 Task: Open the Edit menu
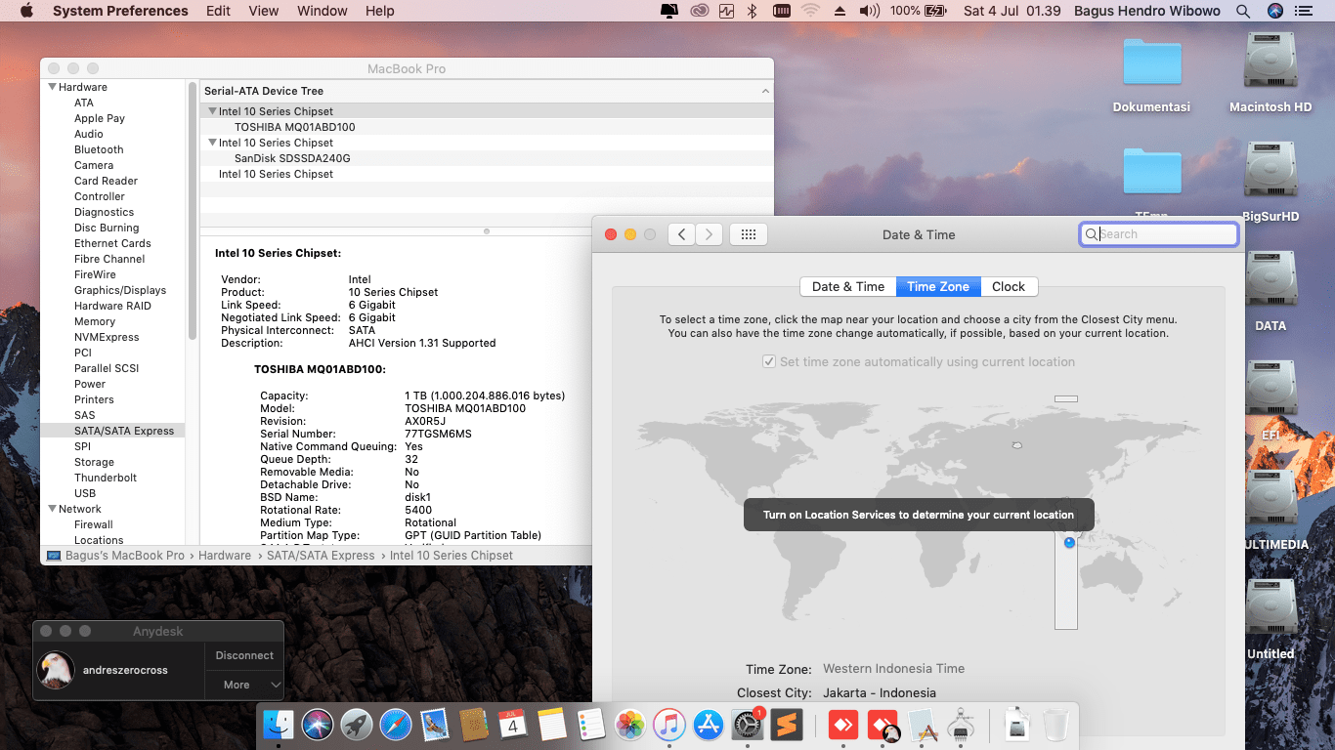218,11
